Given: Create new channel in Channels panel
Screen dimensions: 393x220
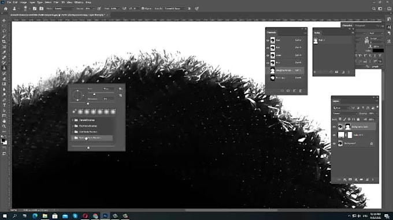Looking at the screenshot, I should click(x=295, y=90).
